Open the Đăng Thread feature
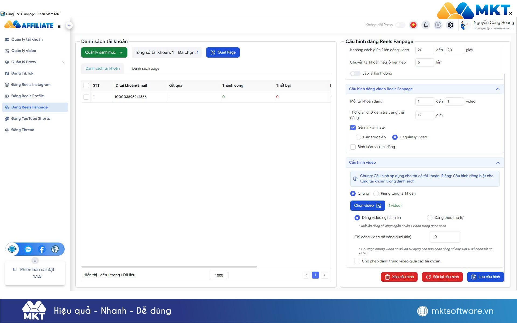This screenshot has width=517, height=323. (x=23, y=130)
